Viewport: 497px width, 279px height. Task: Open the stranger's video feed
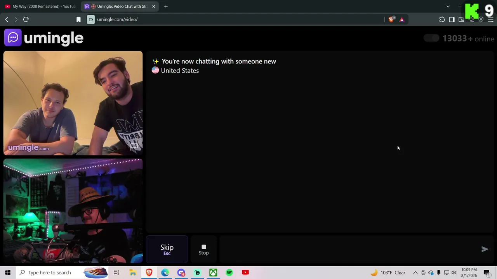(73, 103)
